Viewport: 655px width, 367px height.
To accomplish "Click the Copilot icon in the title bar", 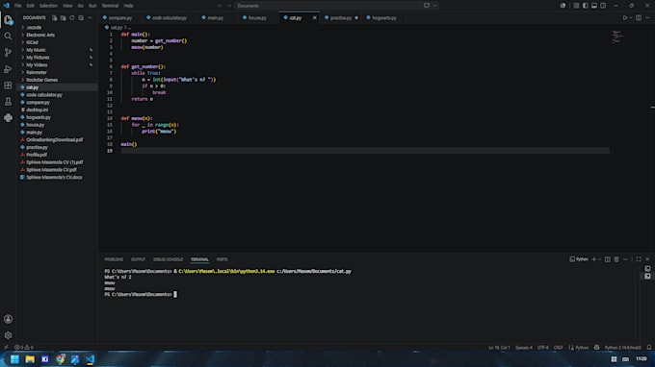I will tap(563, 6).
